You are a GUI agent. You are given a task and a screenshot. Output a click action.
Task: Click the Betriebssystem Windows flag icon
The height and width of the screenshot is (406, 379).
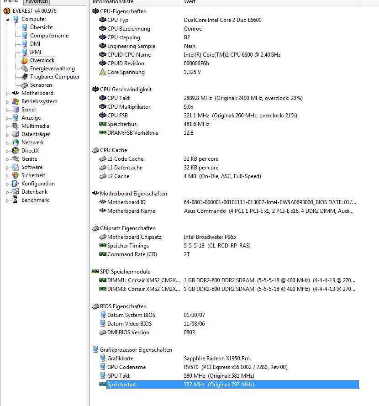tap(16, 101)
